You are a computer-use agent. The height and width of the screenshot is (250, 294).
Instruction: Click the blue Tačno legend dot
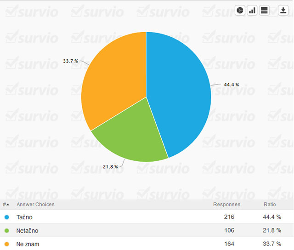(x=6, y=217)
